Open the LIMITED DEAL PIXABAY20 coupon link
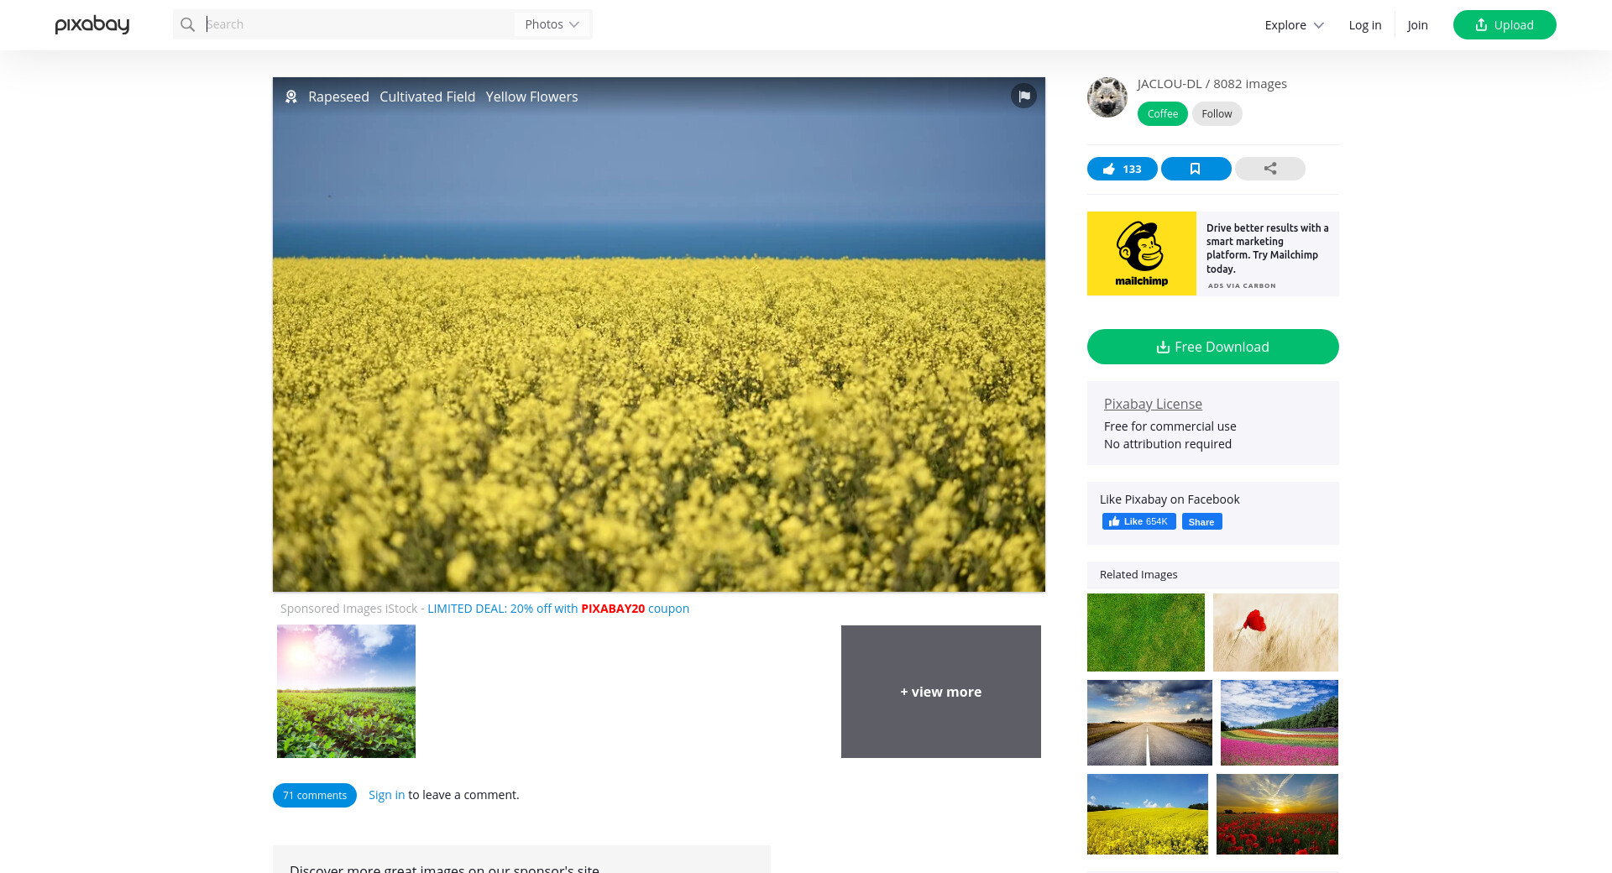1612x873 pixels. (x=558, y=609)
